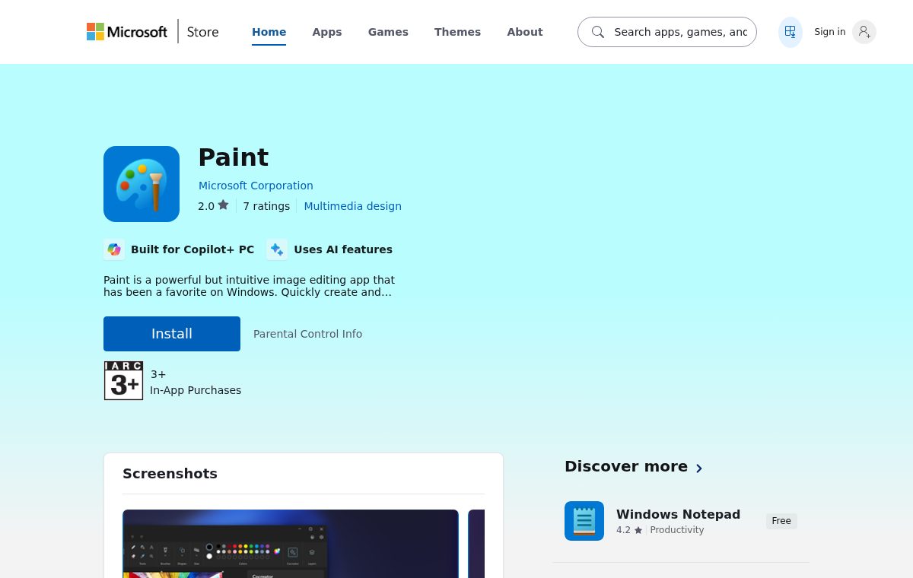Click the Free price badge for Notepad

click(781, 521)
